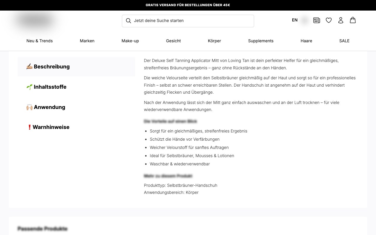Open the Haare menu
376x235 pixels.
tap(306, 41)
